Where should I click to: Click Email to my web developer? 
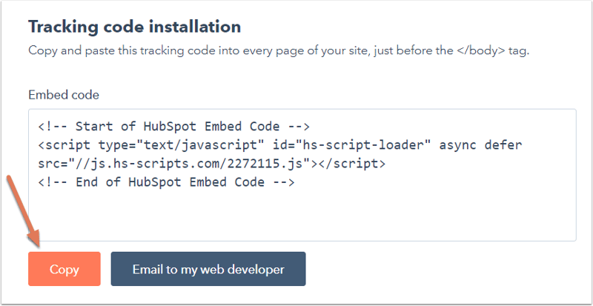click(208, 269)
